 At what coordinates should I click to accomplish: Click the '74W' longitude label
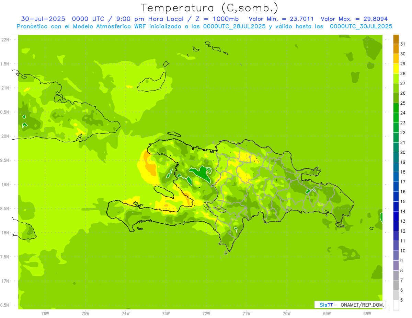(x=126, y=314)
